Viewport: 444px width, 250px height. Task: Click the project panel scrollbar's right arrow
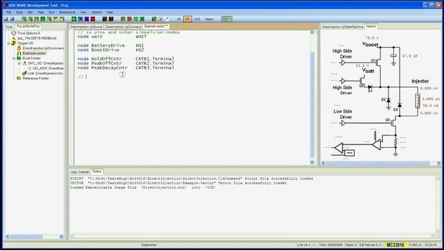pyautogui.click(x=62, y=236)
